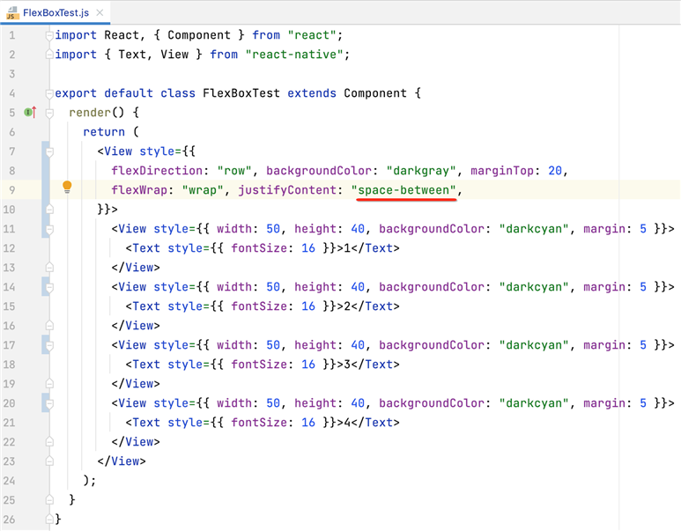Image resolution: width=681 pixels, height=531 pixels.
Task: Click the lightbulb quick-fix icon on line 9
Action: tap(66, 188)
